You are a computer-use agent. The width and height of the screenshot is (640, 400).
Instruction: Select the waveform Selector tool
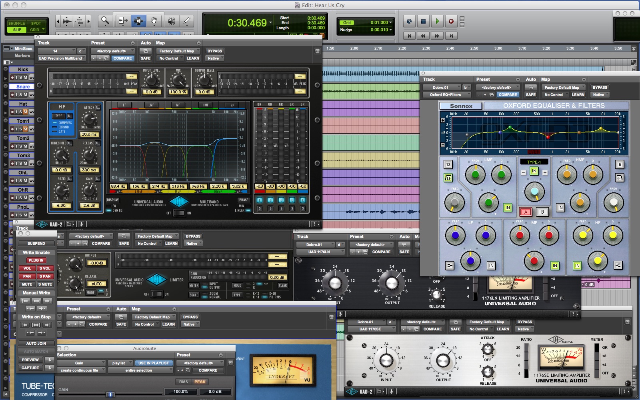138,21
